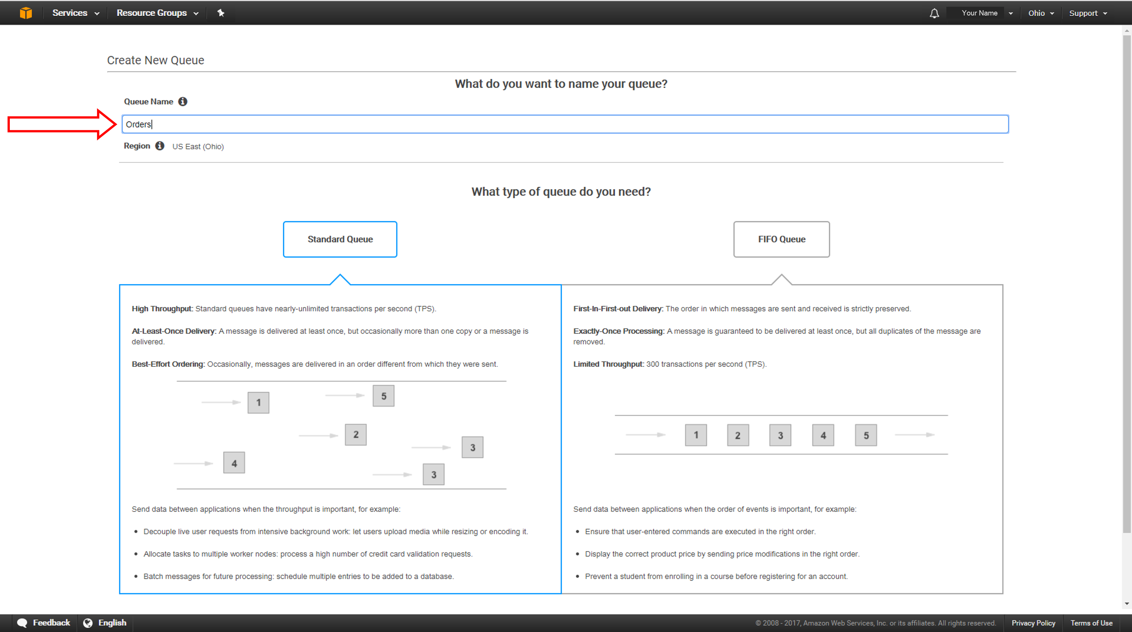Screen dimensions: 1132x632
Task: Click the Support menu item
Action: 1086,12
